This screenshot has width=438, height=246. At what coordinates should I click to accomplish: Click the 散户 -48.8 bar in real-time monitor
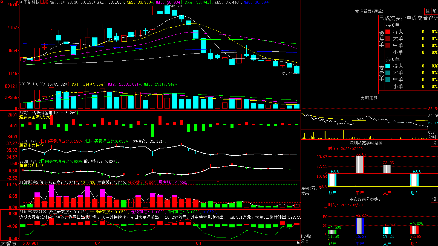pyautogui.click(x=332, y=180)
